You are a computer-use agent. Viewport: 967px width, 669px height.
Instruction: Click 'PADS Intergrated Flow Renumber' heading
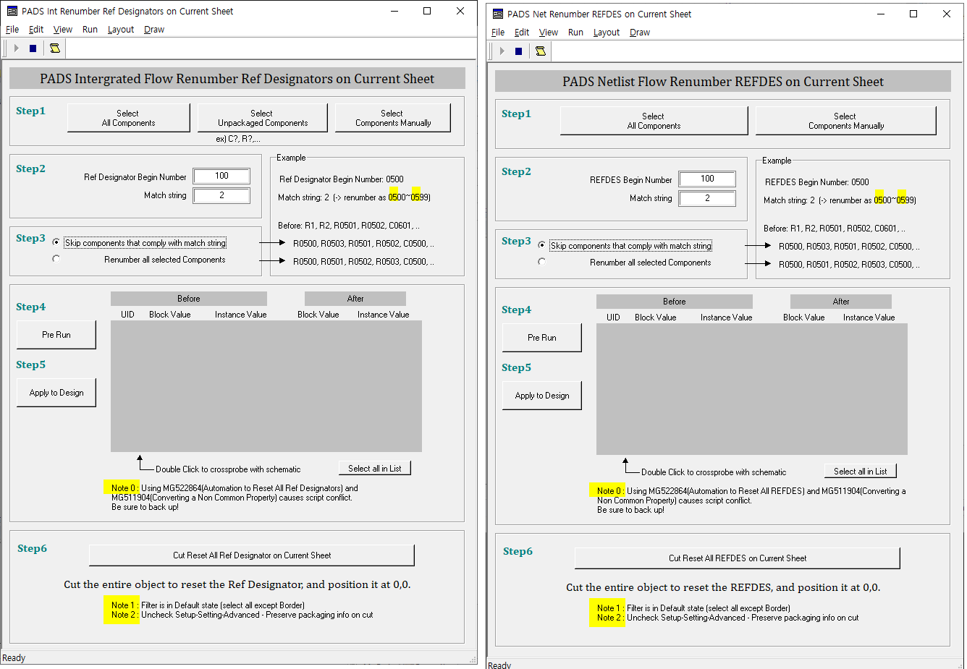(x=237, y=79)
